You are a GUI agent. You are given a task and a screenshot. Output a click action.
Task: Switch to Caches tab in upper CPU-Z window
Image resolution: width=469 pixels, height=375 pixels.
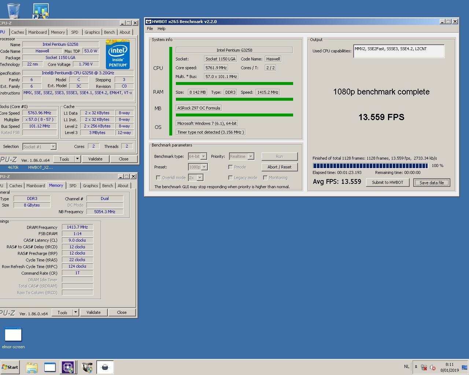click(x=17, y=32)
